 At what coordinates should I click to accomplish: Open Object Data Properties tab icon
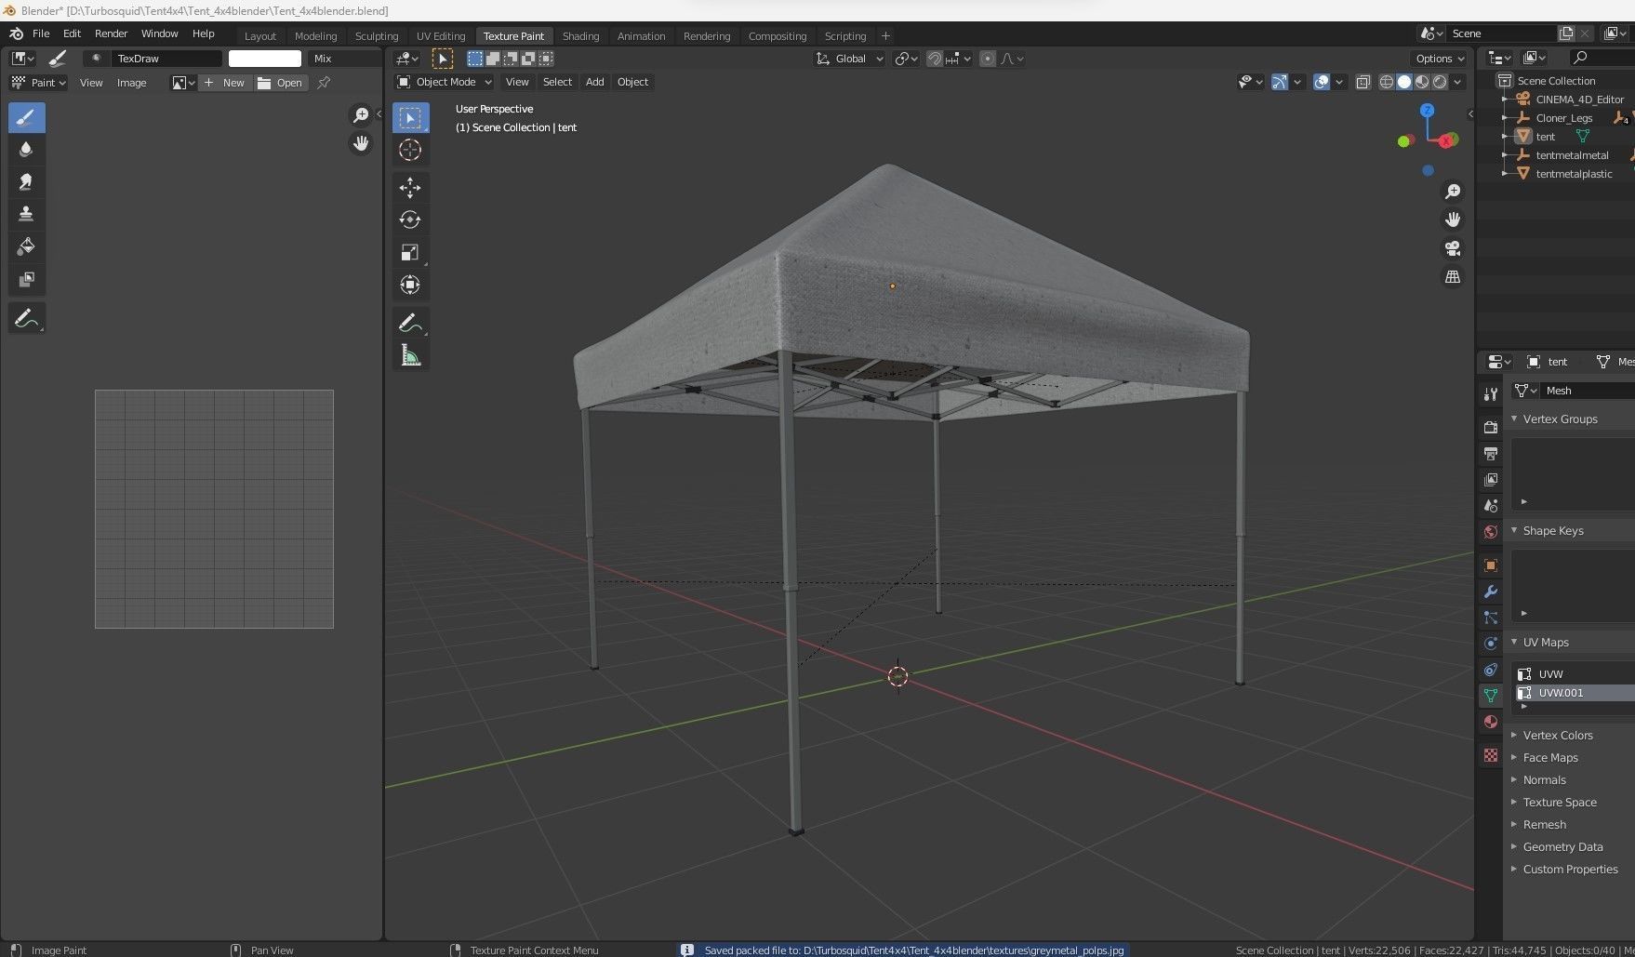point(1491,696)
